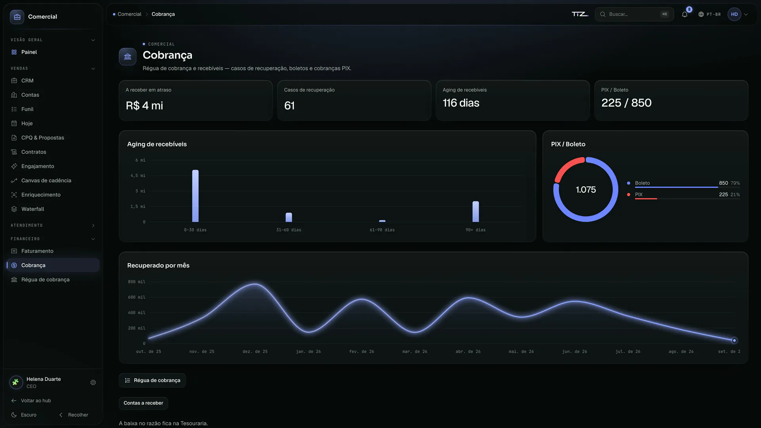Click the A receber em atraso card
761x428 pixels.
(196, 100)
